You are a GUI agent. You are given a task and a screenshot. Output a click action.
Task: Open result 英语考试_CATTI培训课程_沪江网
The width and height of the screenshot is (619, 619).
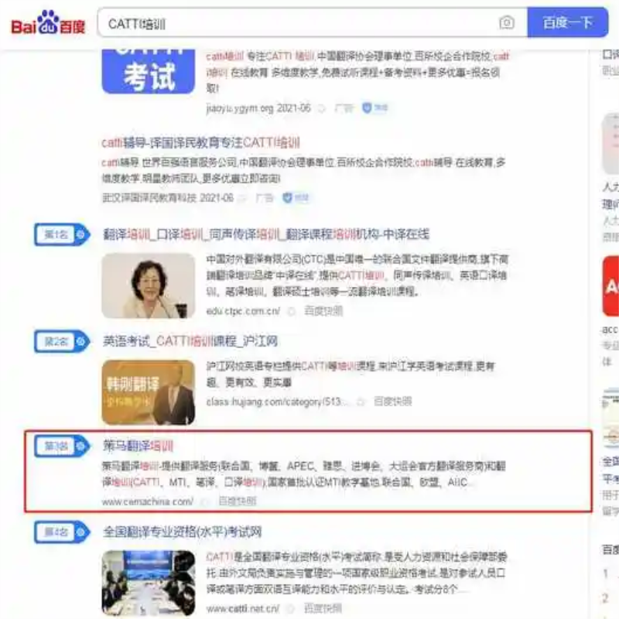(x=190, y=341)
